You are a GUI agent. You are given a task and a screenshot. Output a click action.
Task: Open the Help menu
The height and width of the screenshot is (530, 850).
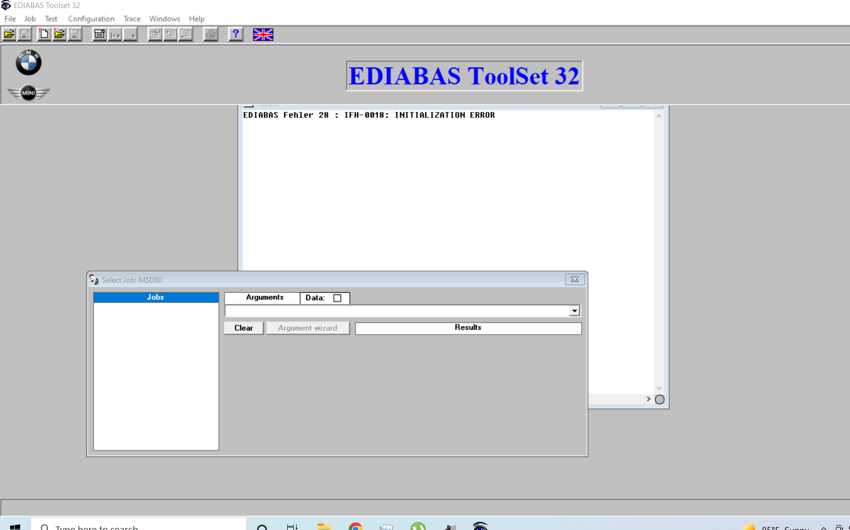pyautogui.click(x=197, y=19)
